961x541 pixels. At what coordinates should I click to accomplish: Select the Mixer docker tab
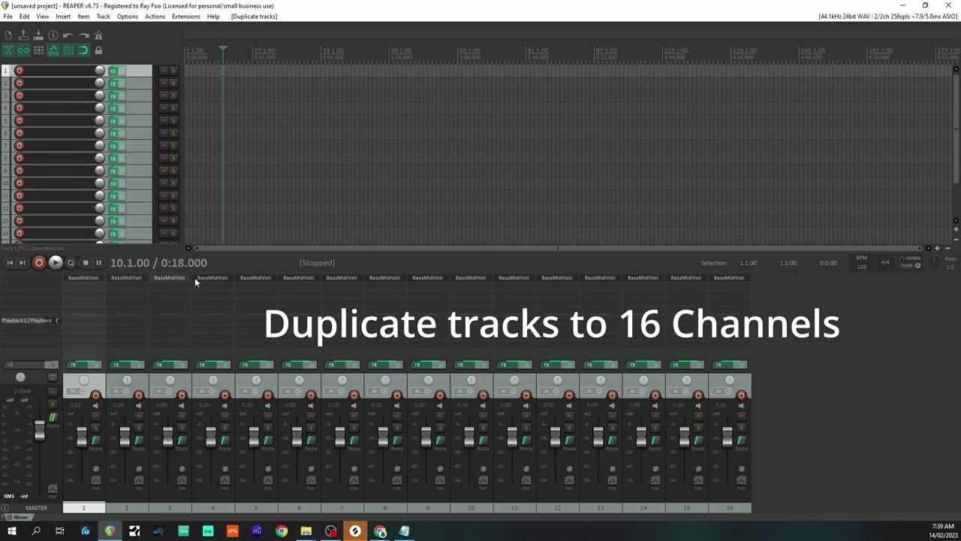20,517
